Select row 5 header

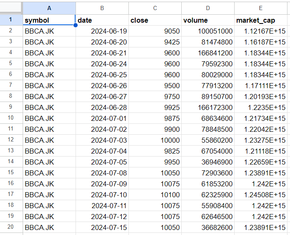[x=10, y=63]
